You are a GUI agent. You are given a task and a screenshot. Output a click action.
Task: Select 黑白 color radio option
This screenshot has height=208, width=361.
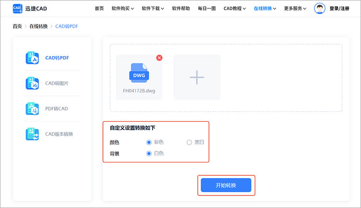click(x=189, y=142)
